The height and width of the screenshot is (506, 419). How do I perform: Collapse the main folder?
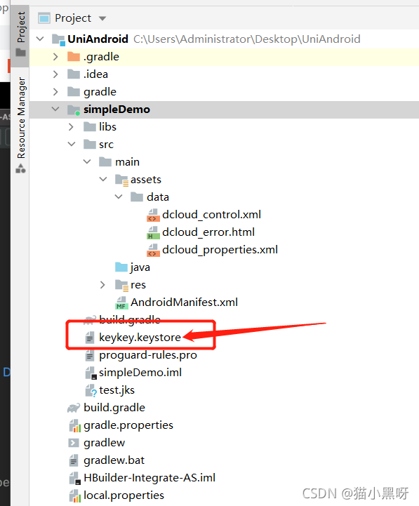point(87,161)
